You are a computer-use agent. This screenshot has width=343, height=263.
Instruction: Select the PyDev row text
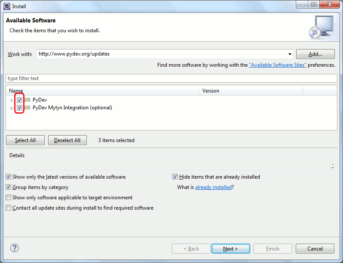pos(40,100)
